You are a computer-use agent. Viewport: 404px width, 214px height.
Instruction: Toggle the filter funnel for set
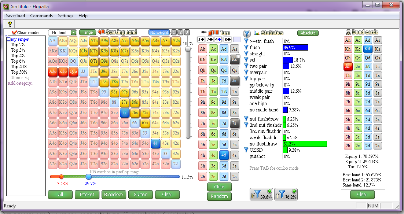[x=246, y=60]
